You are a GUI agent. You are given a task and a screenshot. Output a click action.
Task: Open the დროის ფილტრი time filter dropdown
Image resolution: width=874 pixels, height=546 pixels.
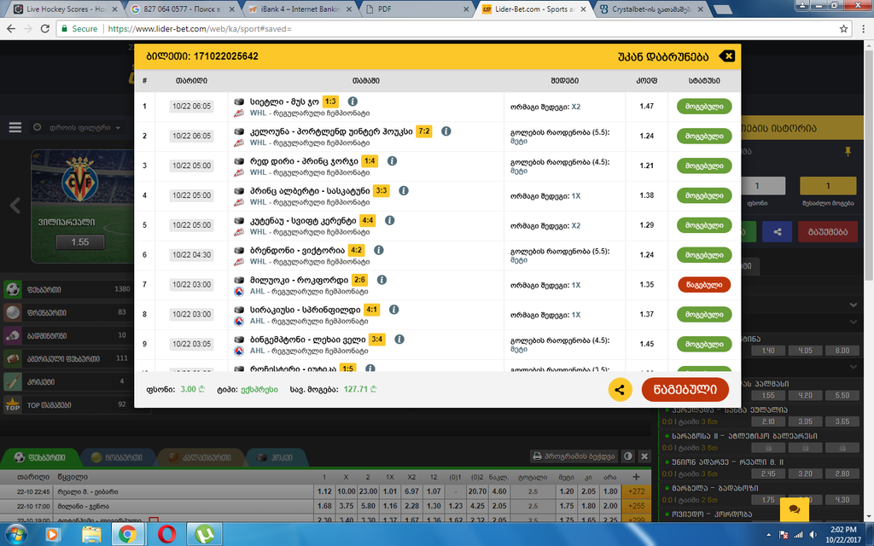(x=77, y=128)
